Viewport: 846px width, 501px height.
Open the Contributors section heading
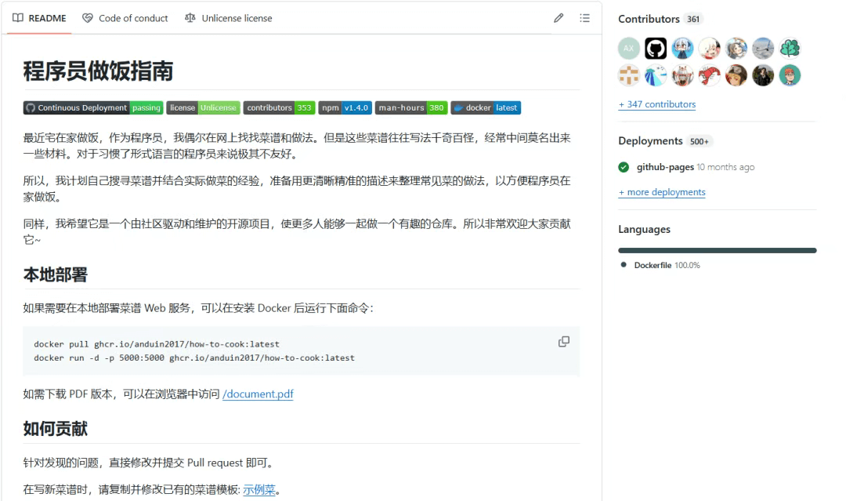649,19
